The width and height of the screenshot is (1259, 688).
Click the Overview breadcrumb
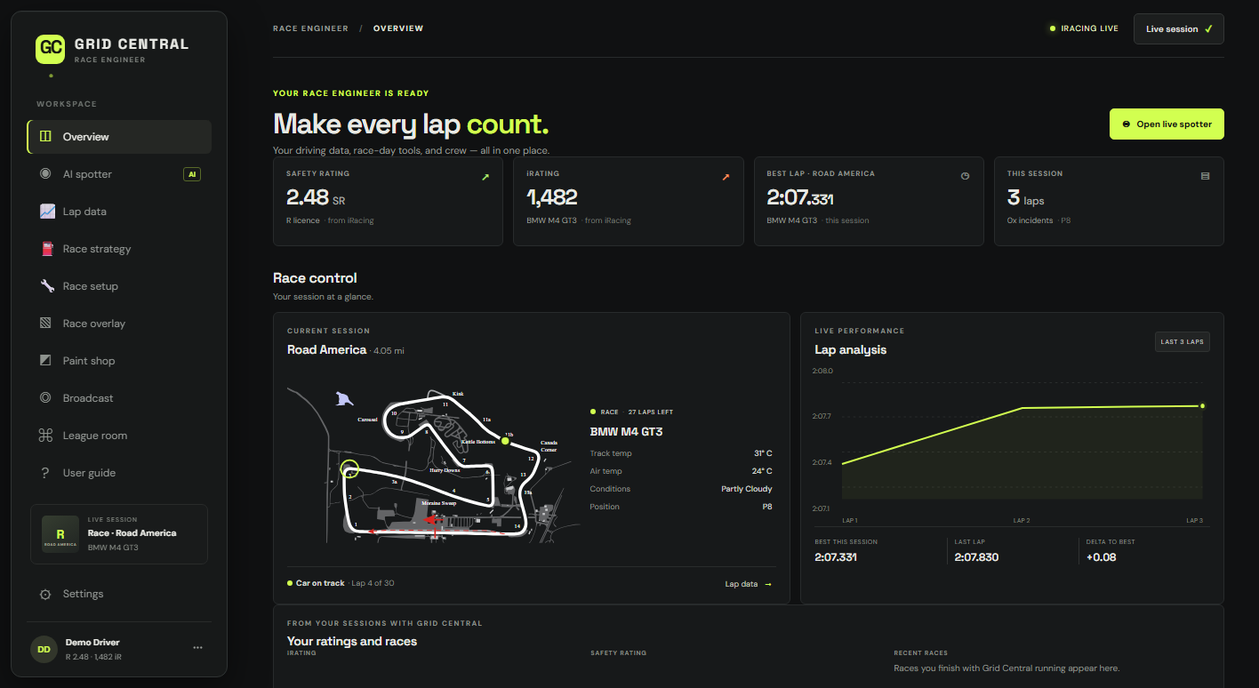pyautogui.click(x=398, y=28)
